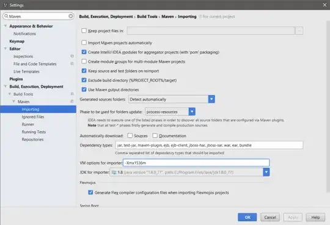The image size is (330, 225).
Task: Open phase for folders update dropdown
Action: (192, 112)
